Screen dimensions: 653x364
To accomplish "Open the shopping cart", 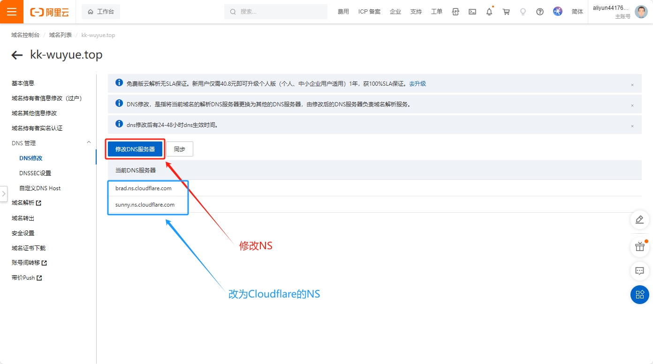I will tap(506, 12).
